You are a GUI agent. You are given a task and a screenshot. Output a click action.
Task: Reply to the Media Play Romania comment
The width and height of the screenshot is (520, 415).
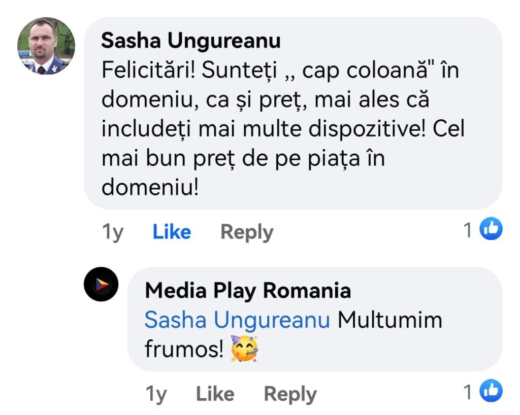(290, 394)
